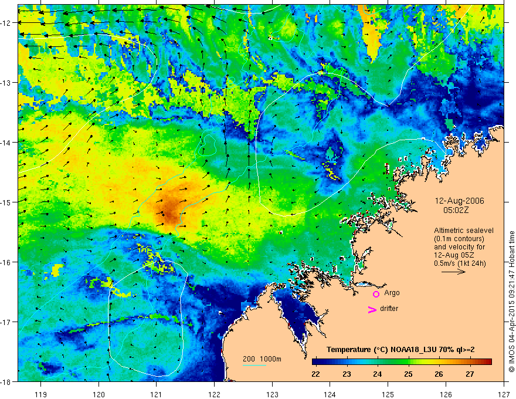Click the latitude axis label -16
This screenshot has width=516, height=399.
tap(6, 262)
